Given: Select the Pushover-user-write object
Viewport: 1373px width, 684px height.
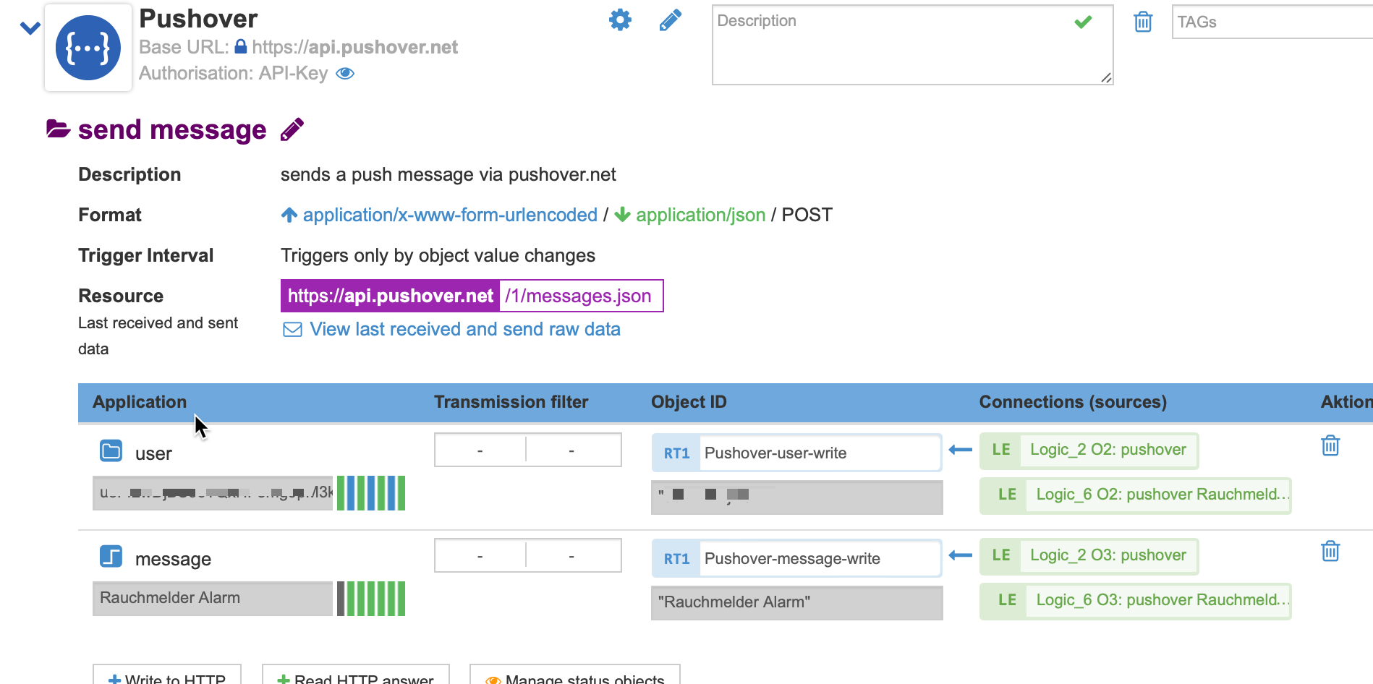Looking at the screenshot, I should point(820,453).
